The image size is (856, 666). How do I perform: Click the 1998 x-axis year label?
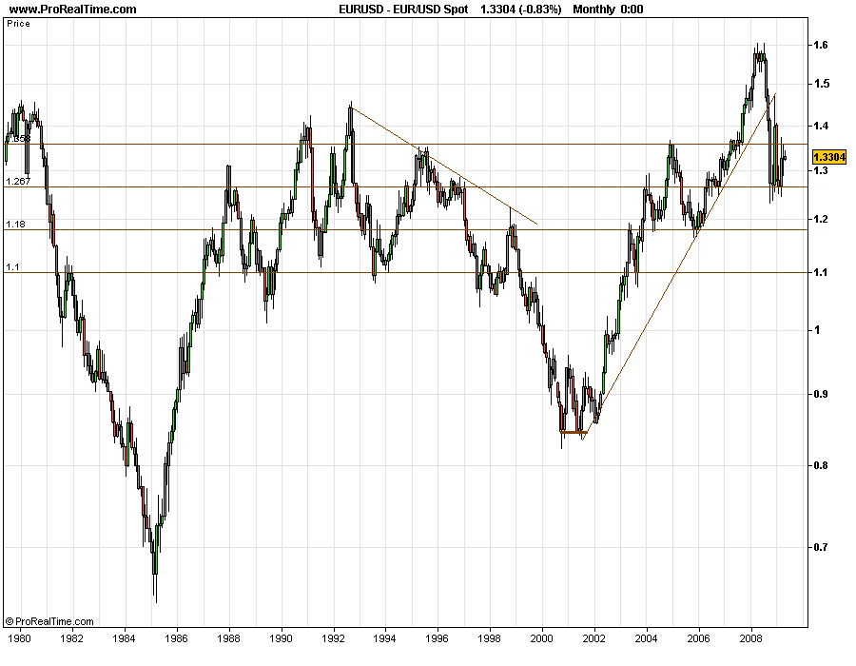coord(490,638)
